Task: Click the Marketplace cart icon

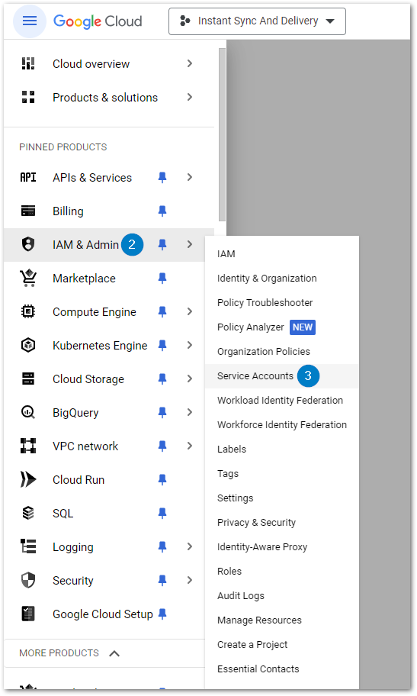Action: (28, 278)
